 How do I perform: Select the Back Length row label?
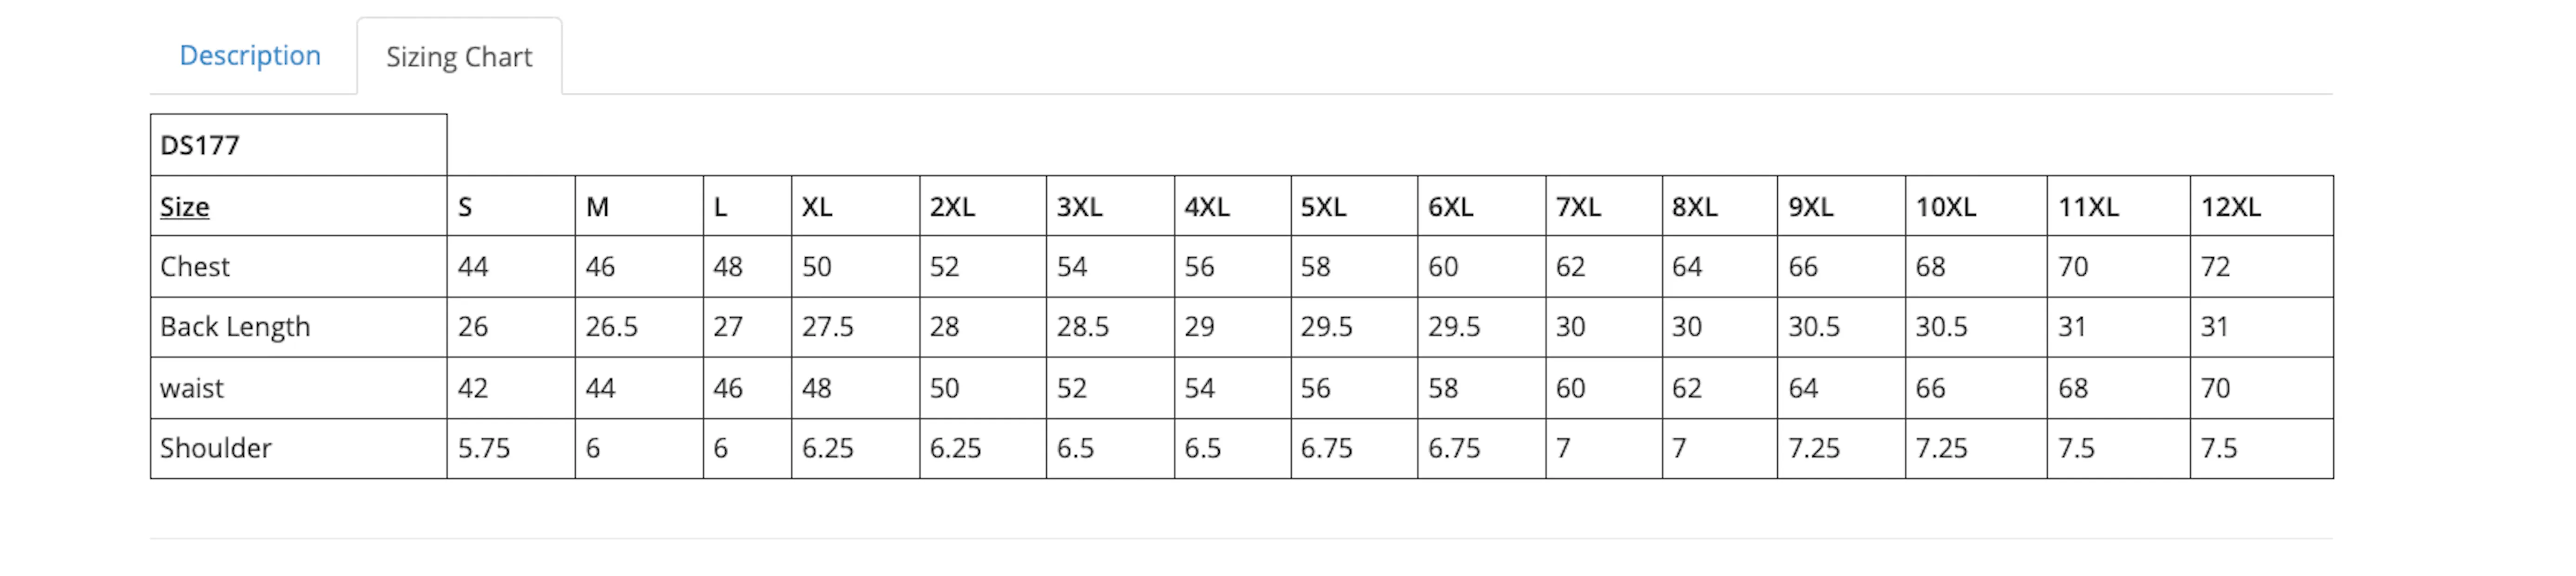coord(235,327)
